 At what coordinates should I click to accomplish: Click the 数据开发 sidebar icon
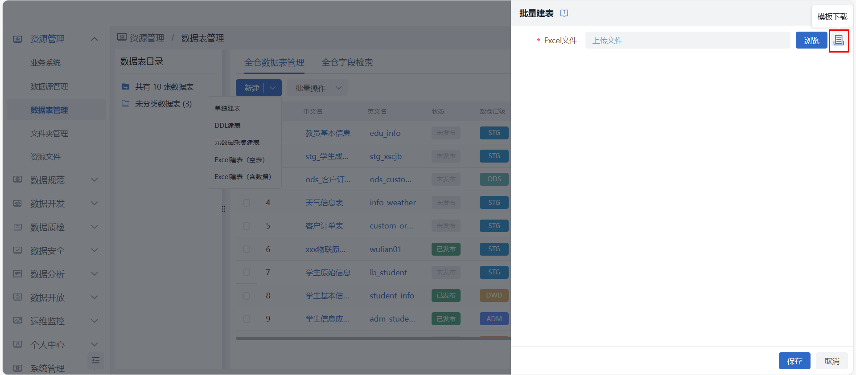pos(17,204)
